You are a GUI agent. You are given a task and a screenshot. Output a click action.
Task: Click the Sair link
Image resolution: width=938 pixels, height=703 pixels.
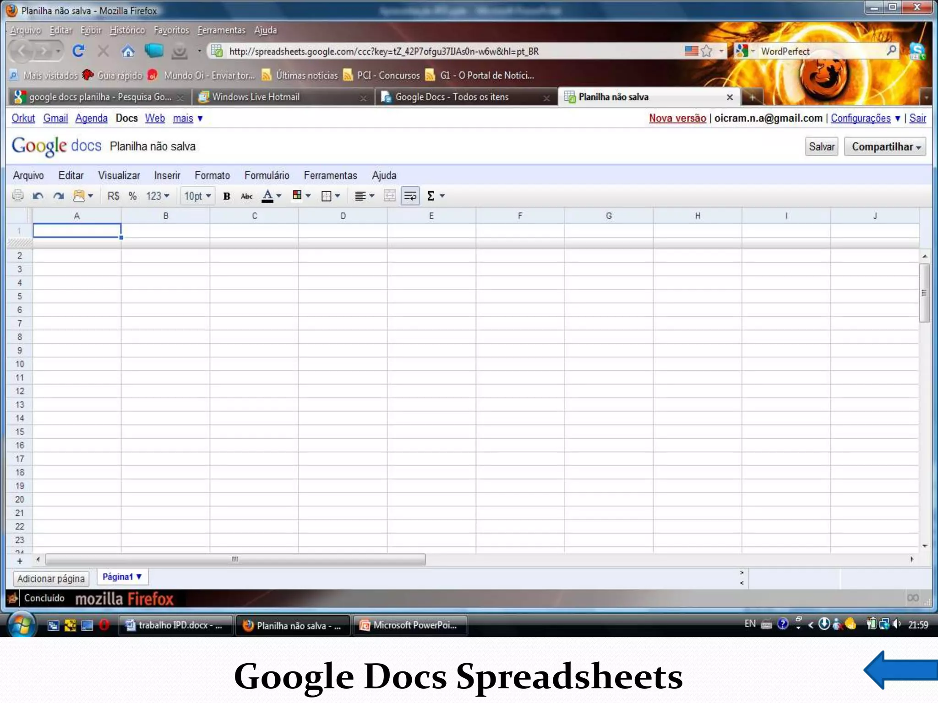pos(917,118)
